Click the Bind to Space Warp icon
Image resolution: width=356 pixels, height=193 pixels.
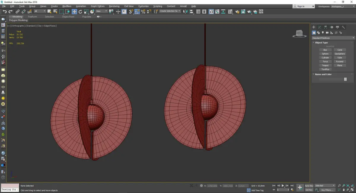pos(29,12)
